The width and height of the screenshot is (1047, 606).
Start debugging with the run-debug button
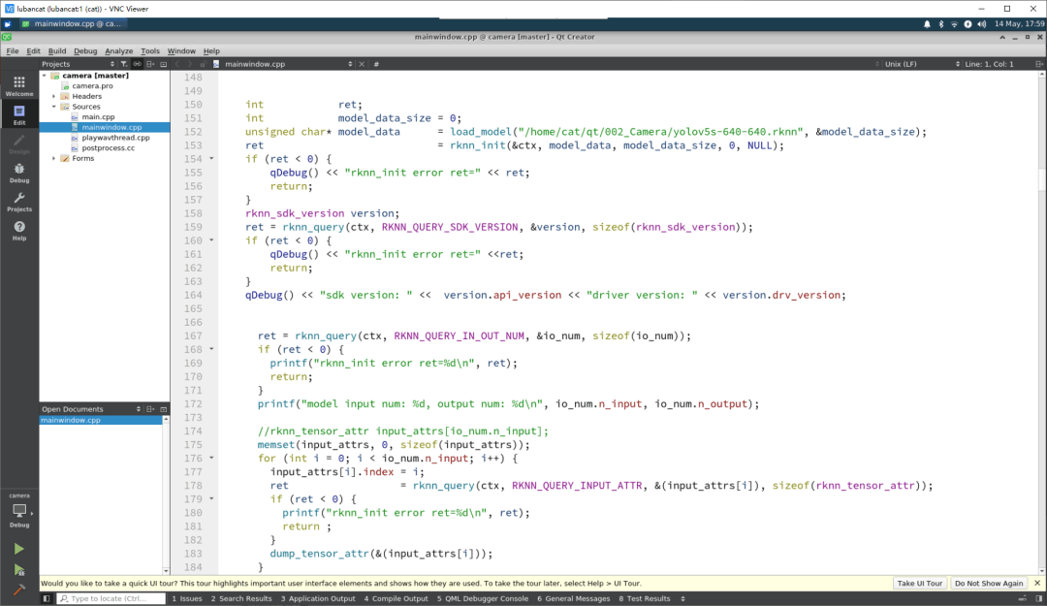[18, 570]
